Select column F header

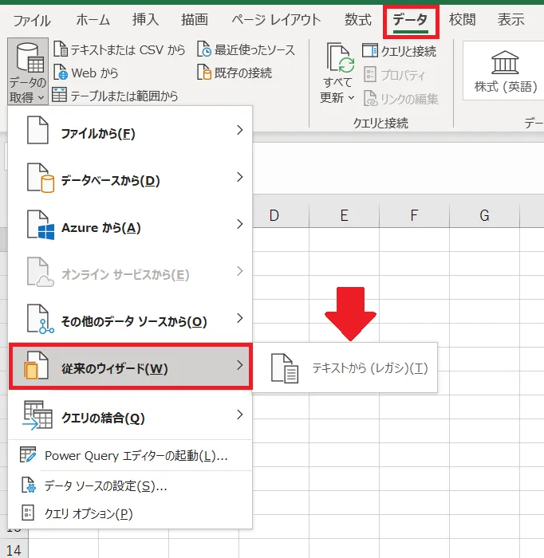(414, 216)
